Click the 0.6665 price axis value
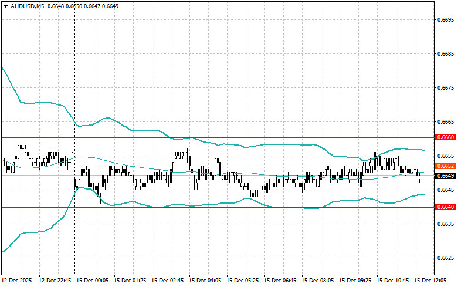The width and height of the screenshot is (458, 287). (446, 122)
